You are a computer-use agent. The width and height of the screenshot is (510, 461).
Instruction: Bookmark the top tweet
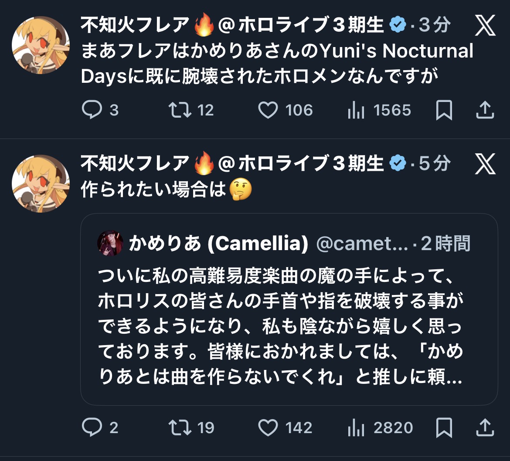click(x=444, y=110)
